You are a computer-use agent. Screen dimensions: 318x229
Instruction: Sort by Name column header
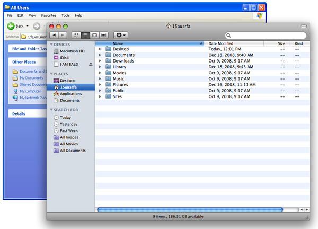pyautogui.click(x=149, y=43)
